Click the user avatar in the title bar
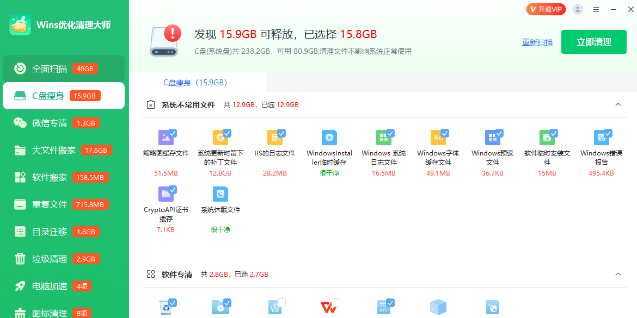The height and width of the screenshot is (318, 637). point(577,9)
